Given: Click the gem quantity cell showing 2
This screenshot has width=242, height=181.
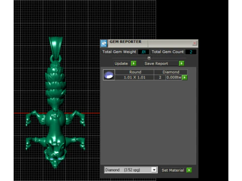Looking at the screenshot, I should pos(160,77).
